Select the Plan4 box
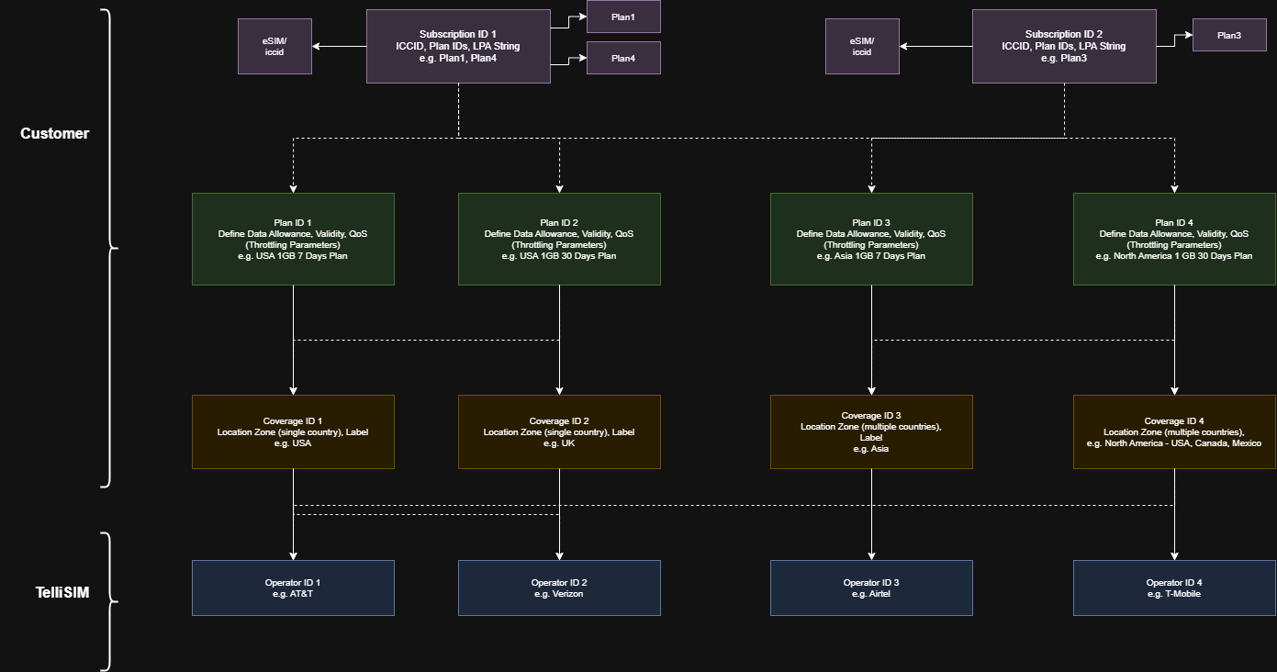Screen dimensions: 1277x672 click(623, 58)
